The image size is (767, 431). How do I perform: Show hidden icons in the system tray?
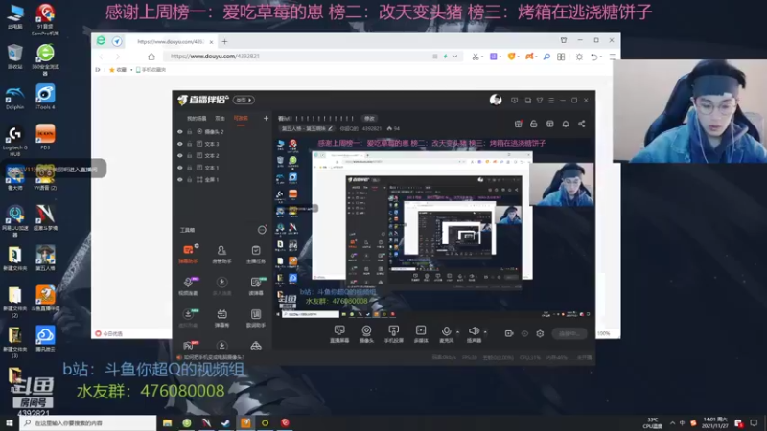click(x=672, y=423)
